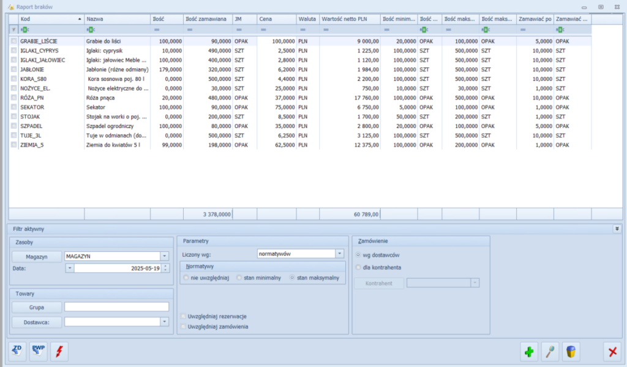Viewport: 627px width, 367px height.
Task: Sort by Nazwa column header
Action: pyautogui.click(x=117, y=19)
